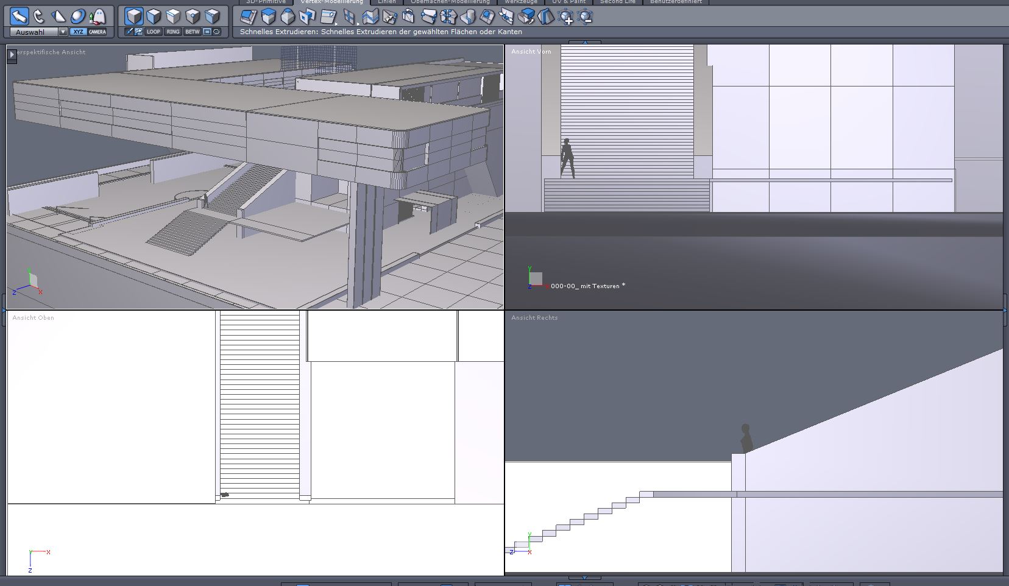The height and width of the screenshot is (586, 1009).
Task: Select the ghost paint selection tool
Action: [97, 16]
